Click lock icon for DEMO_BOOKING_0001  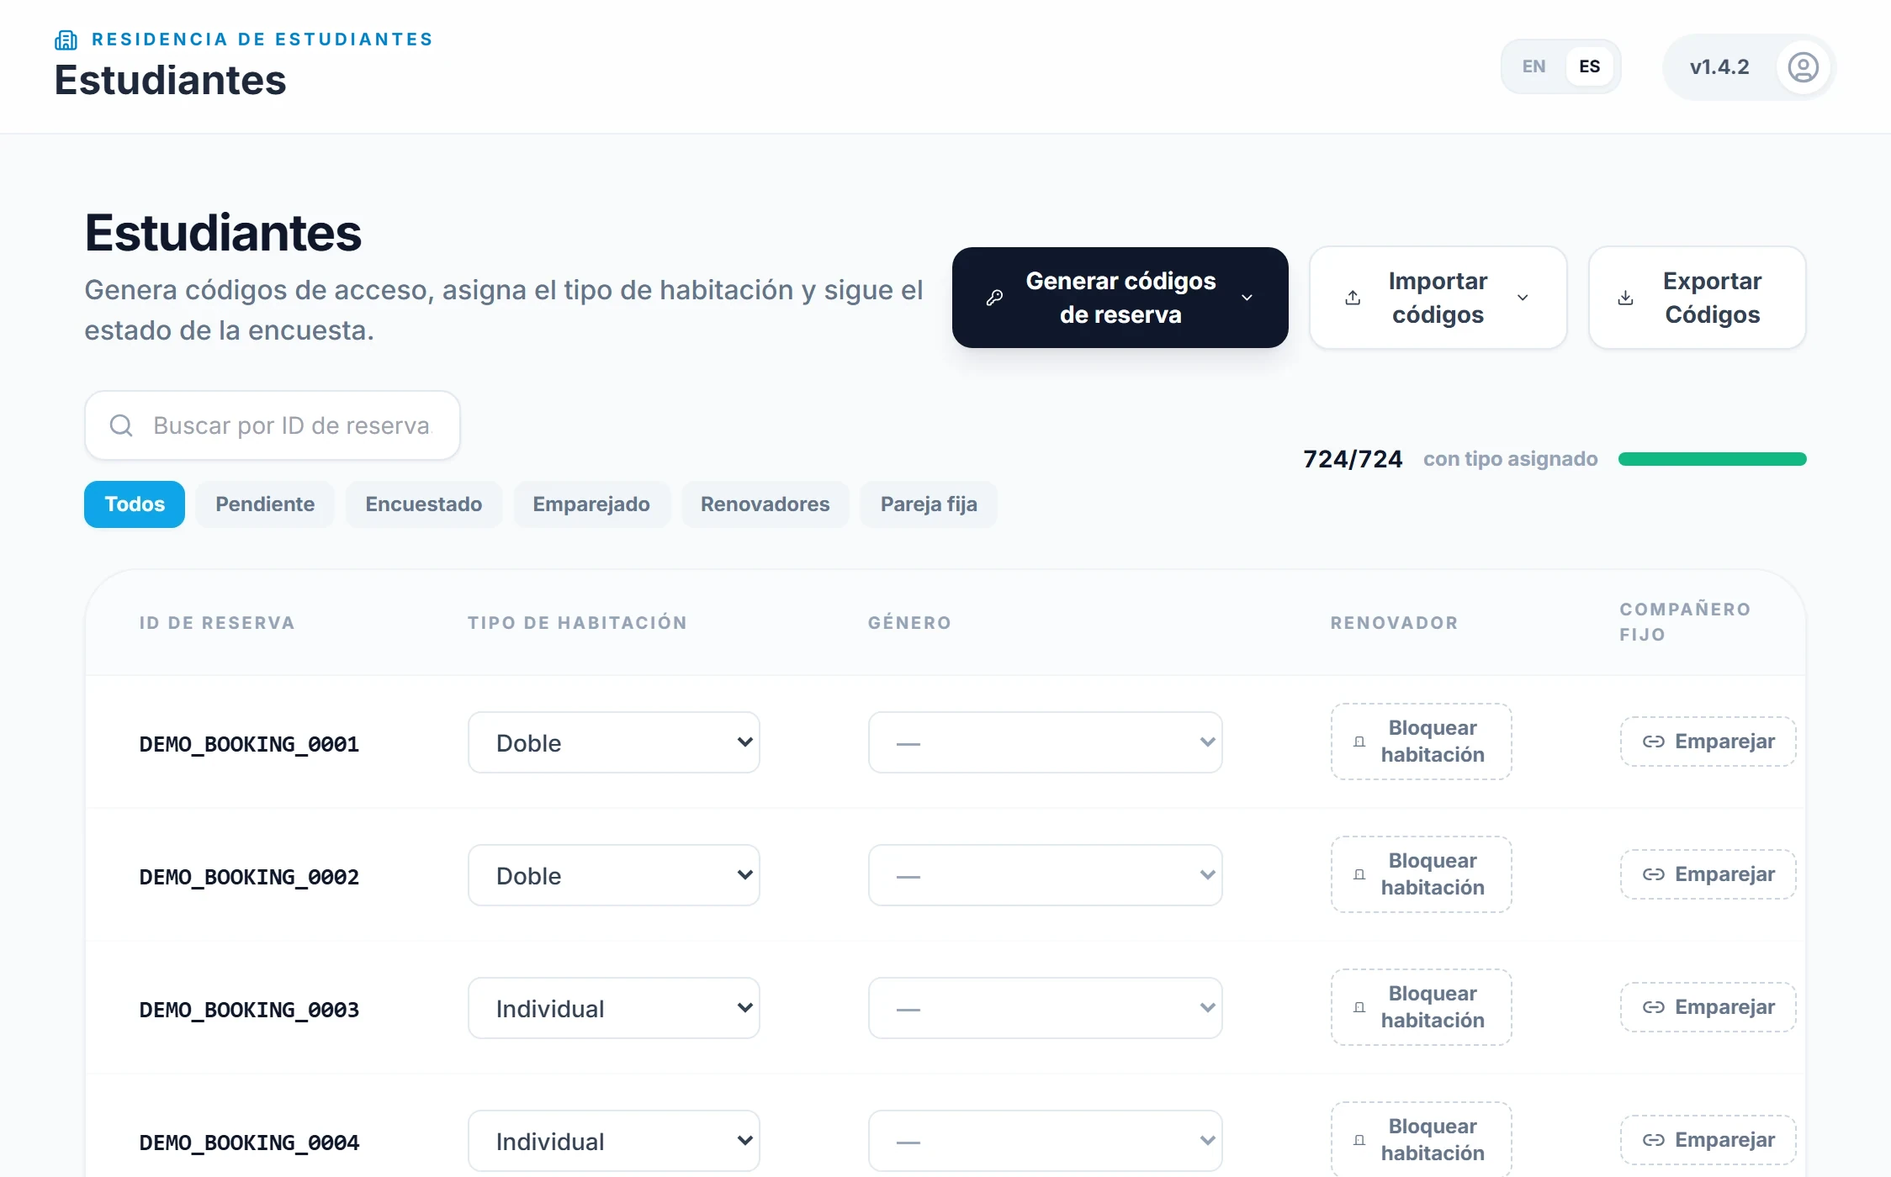tap(1359, 742)
